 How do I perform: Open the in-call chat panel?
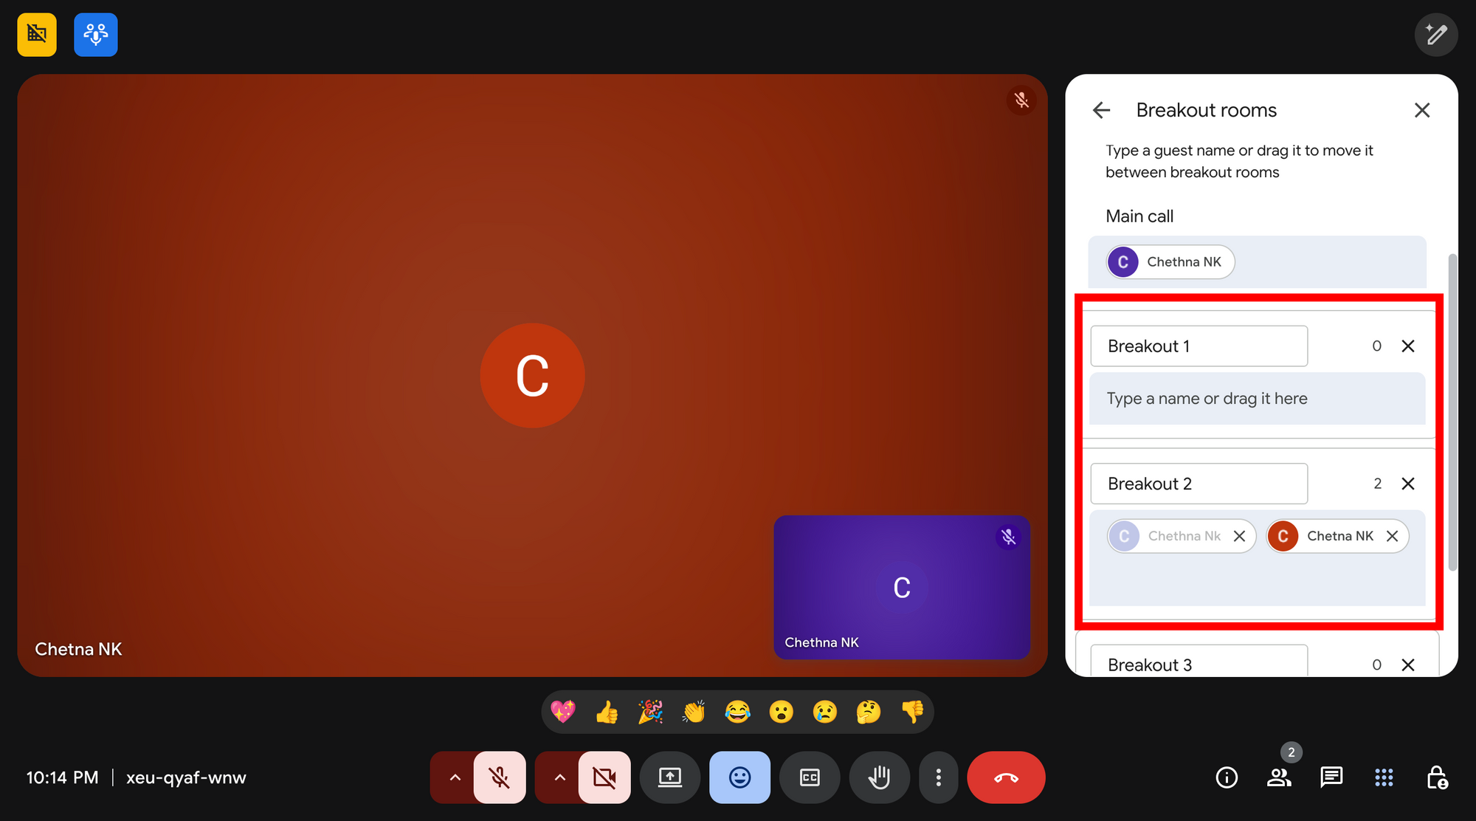pos(1331,777)
